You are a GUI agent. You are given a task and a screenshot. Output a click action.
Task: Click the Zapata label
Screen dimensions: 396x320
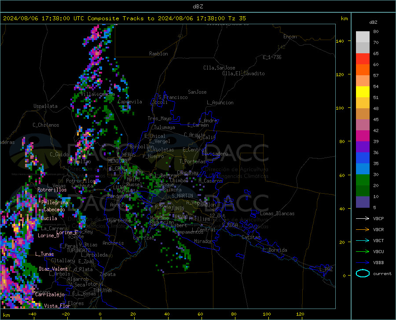pyautogui.click(x=108, y=274)
